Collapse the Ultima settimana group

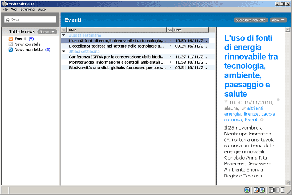[64, 52]
